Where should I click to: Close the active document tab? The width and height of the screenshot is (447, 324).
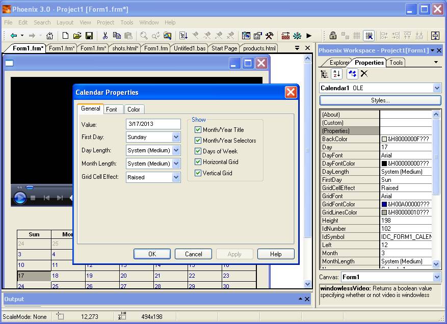point(307,48)
